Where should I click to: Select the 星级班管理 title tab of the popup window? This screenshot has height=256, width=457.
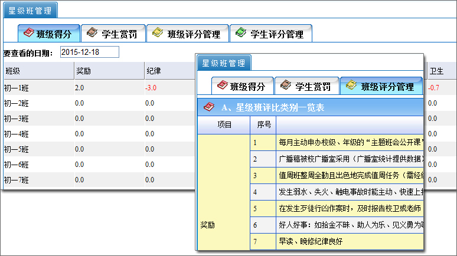[x=224, y=63]
